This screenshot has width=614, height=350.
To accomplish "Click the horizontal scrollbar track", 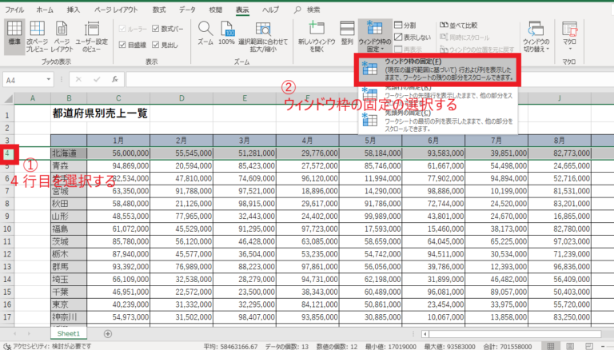I will coord(515,334).
